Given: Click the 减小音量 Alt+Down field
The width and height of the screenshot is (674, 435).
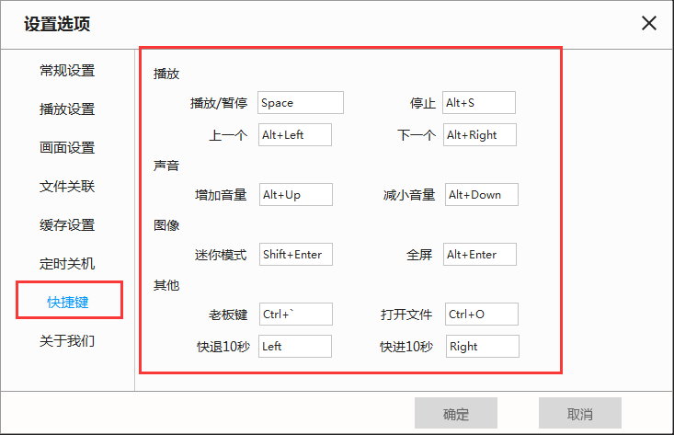Looking at the screenshot, I should coord(481,195).
